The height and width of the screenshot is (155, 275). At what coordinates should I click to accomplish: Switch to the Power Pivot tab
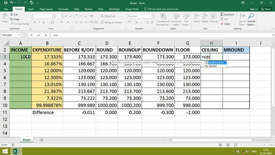click(x=132, y=9)
